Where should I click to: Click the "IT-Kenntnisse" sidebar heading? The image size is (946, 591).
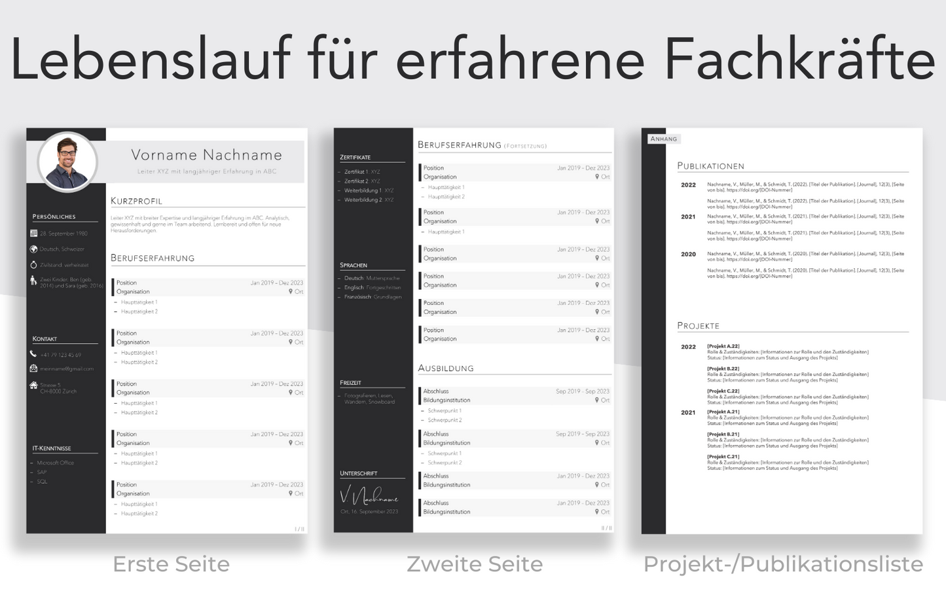tap(52, 448)
